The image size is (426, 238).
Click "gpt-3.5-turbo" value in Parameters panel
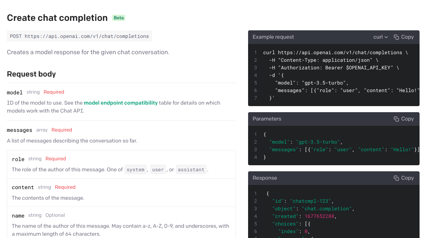(x=318, y=142)
